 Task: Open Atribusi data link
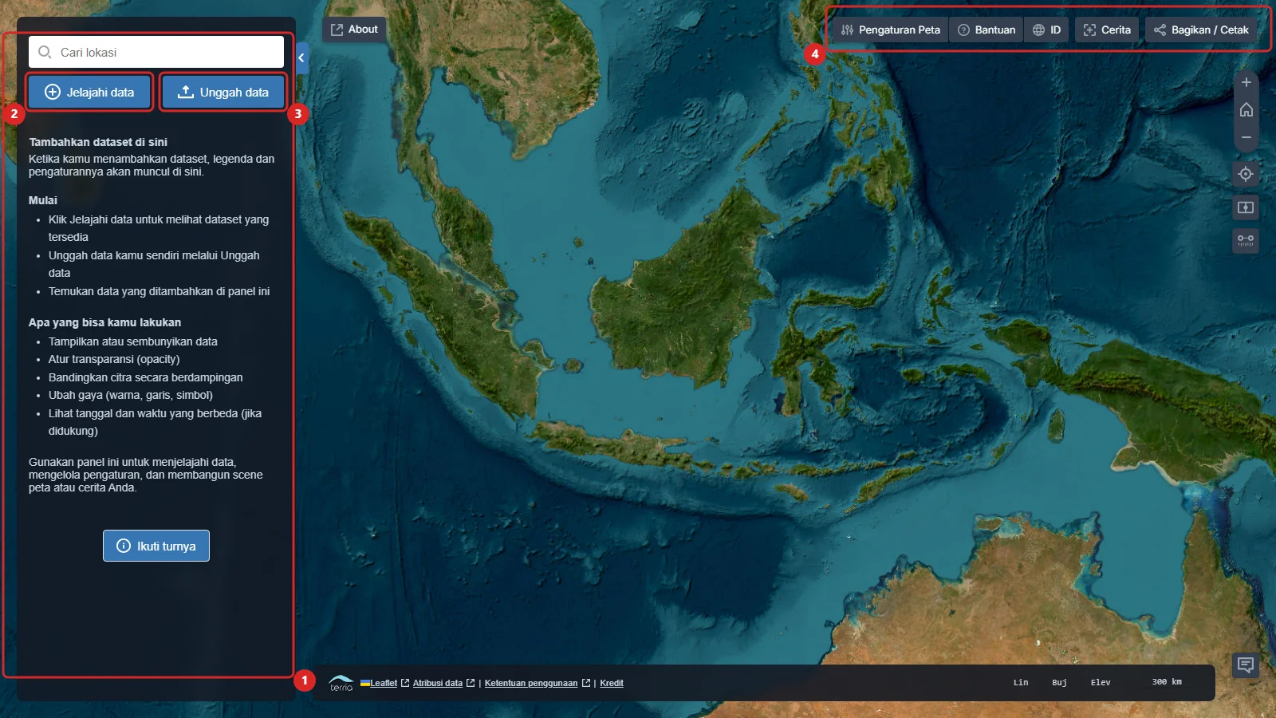(438, 683)
